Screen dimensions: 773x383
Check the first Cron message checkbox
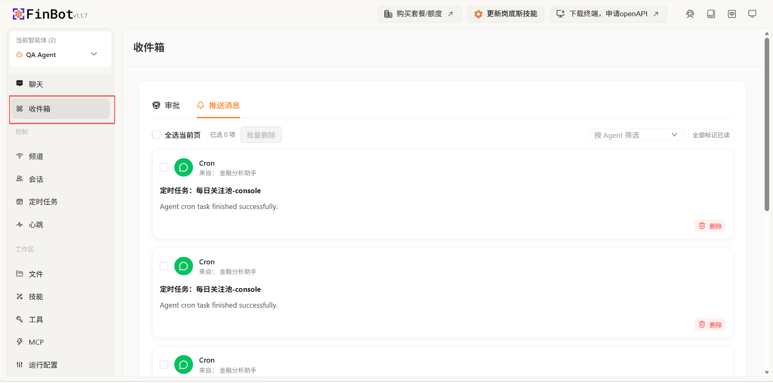164,167
